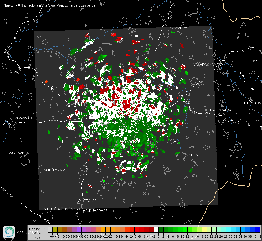This screenshot has width=262, height=241.
Task: Pick the cyan swatch between 28 and 30
Action: [228, 230]
